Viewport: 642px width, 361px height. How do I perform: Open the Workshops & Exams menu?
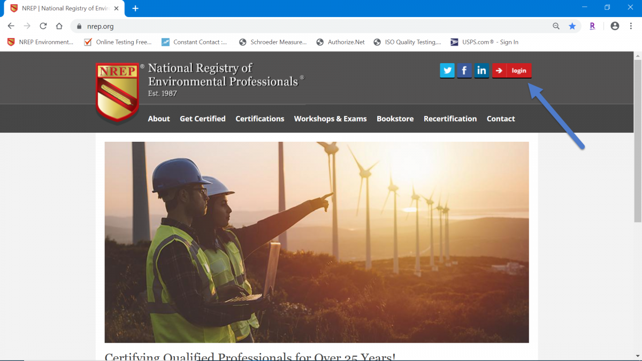(x=330, y=118)
